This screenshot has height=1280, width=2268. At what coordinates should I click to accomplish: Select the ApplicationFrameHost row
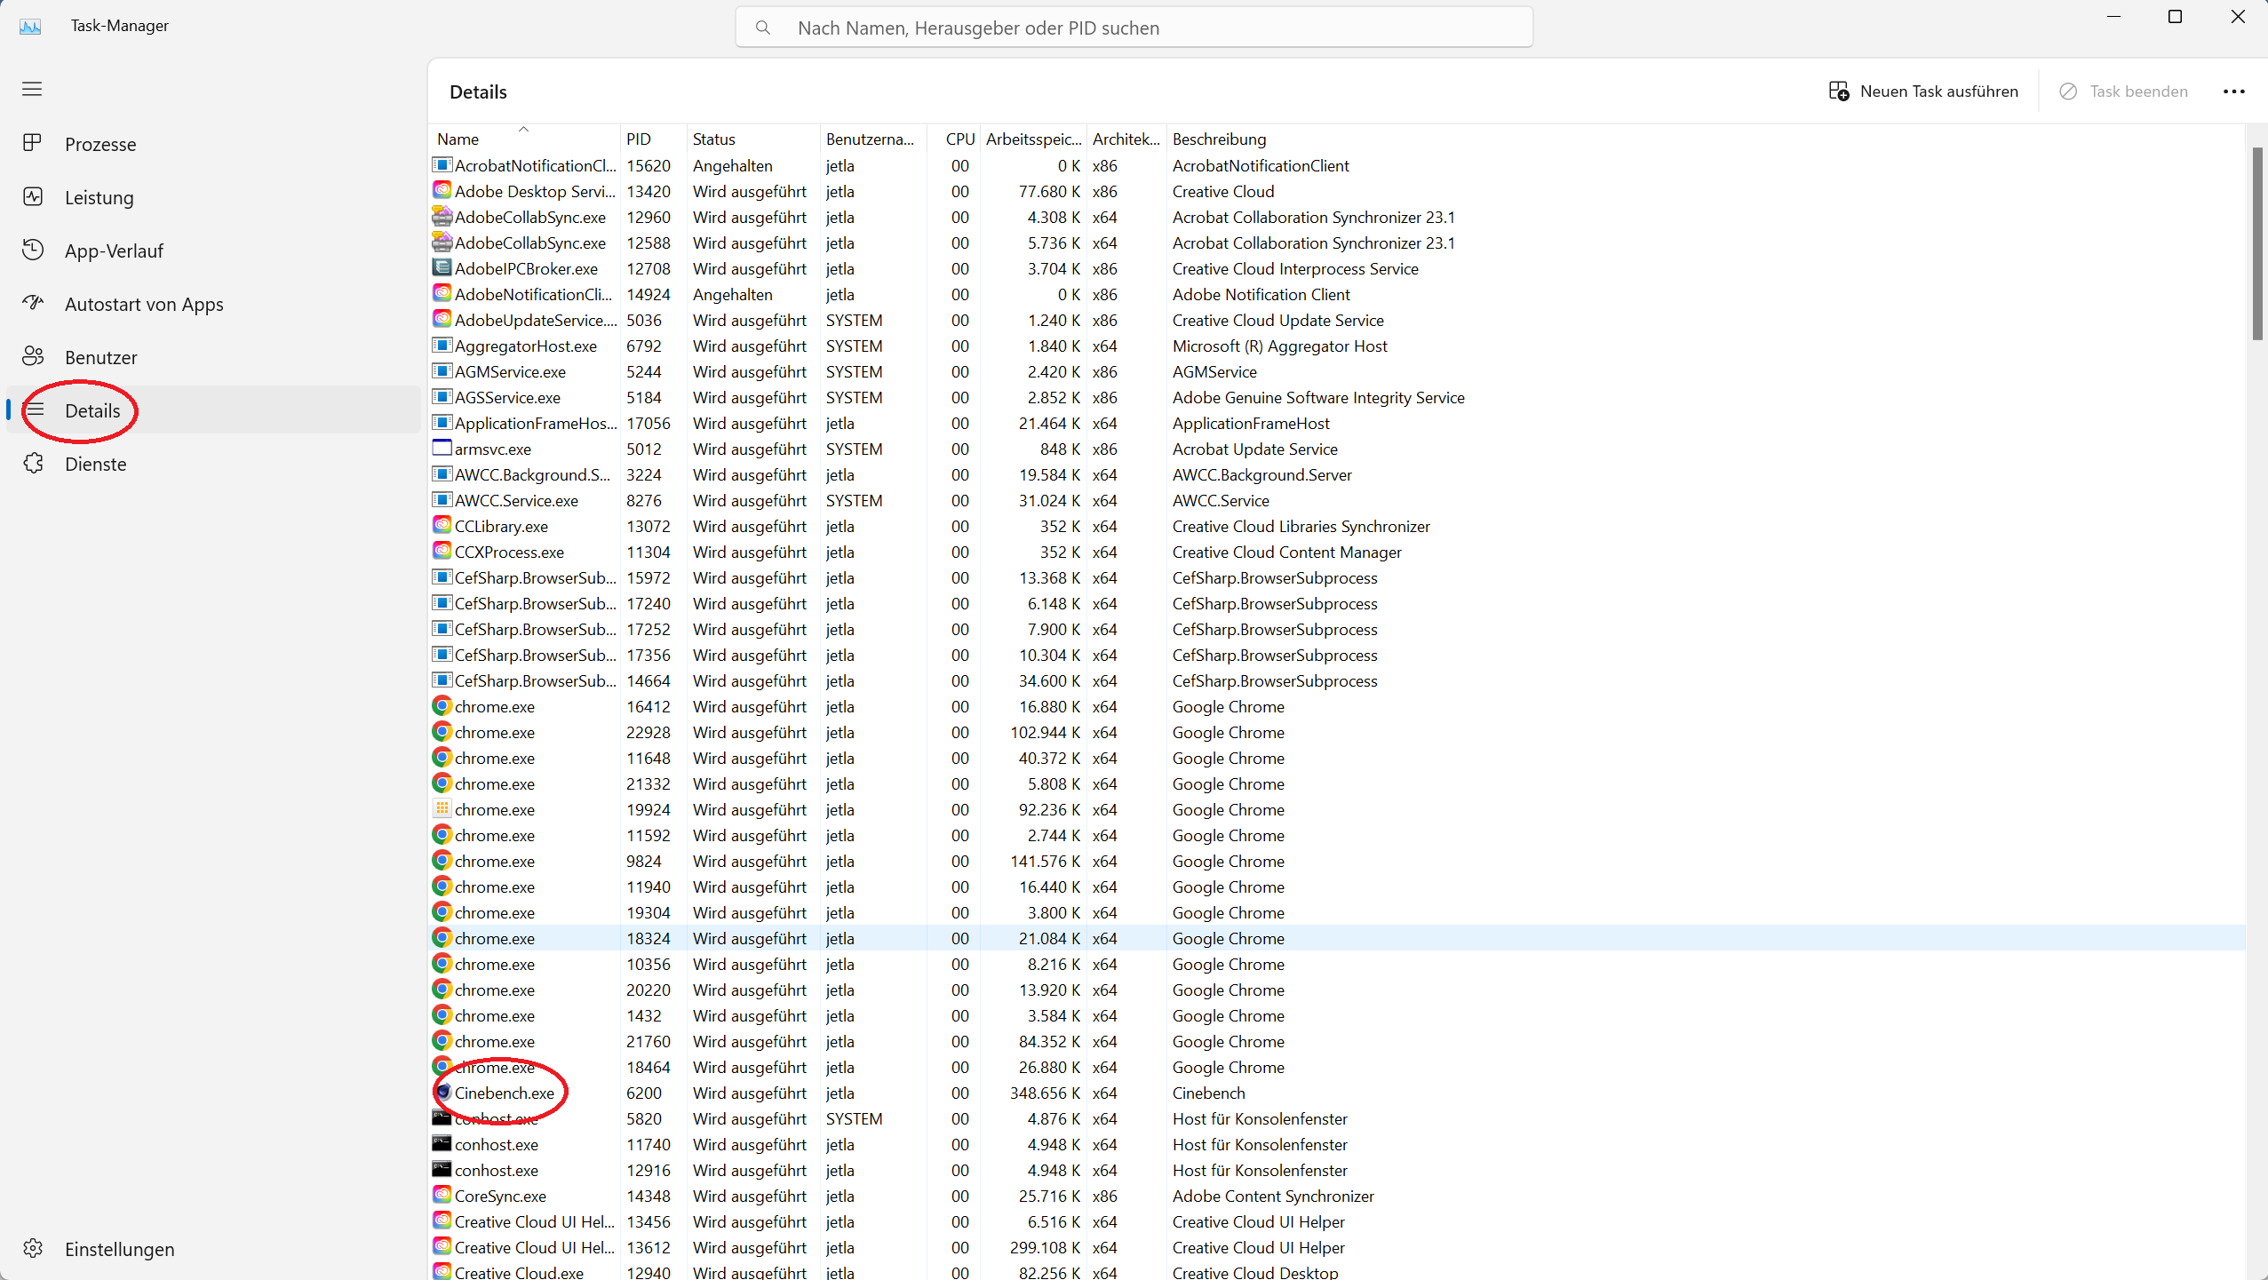pyautogui.click(x=1337, y=423)
